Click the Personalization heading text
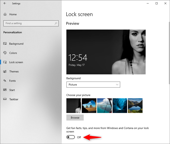Screen dimensions: 170x144 click(x=13, y=32)
